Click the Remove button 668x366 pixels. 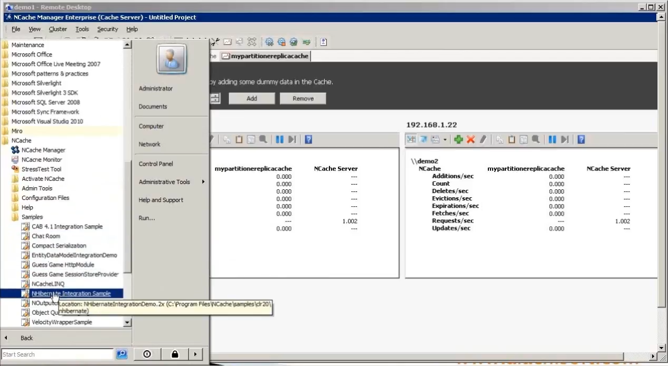(x=303, y=99)
